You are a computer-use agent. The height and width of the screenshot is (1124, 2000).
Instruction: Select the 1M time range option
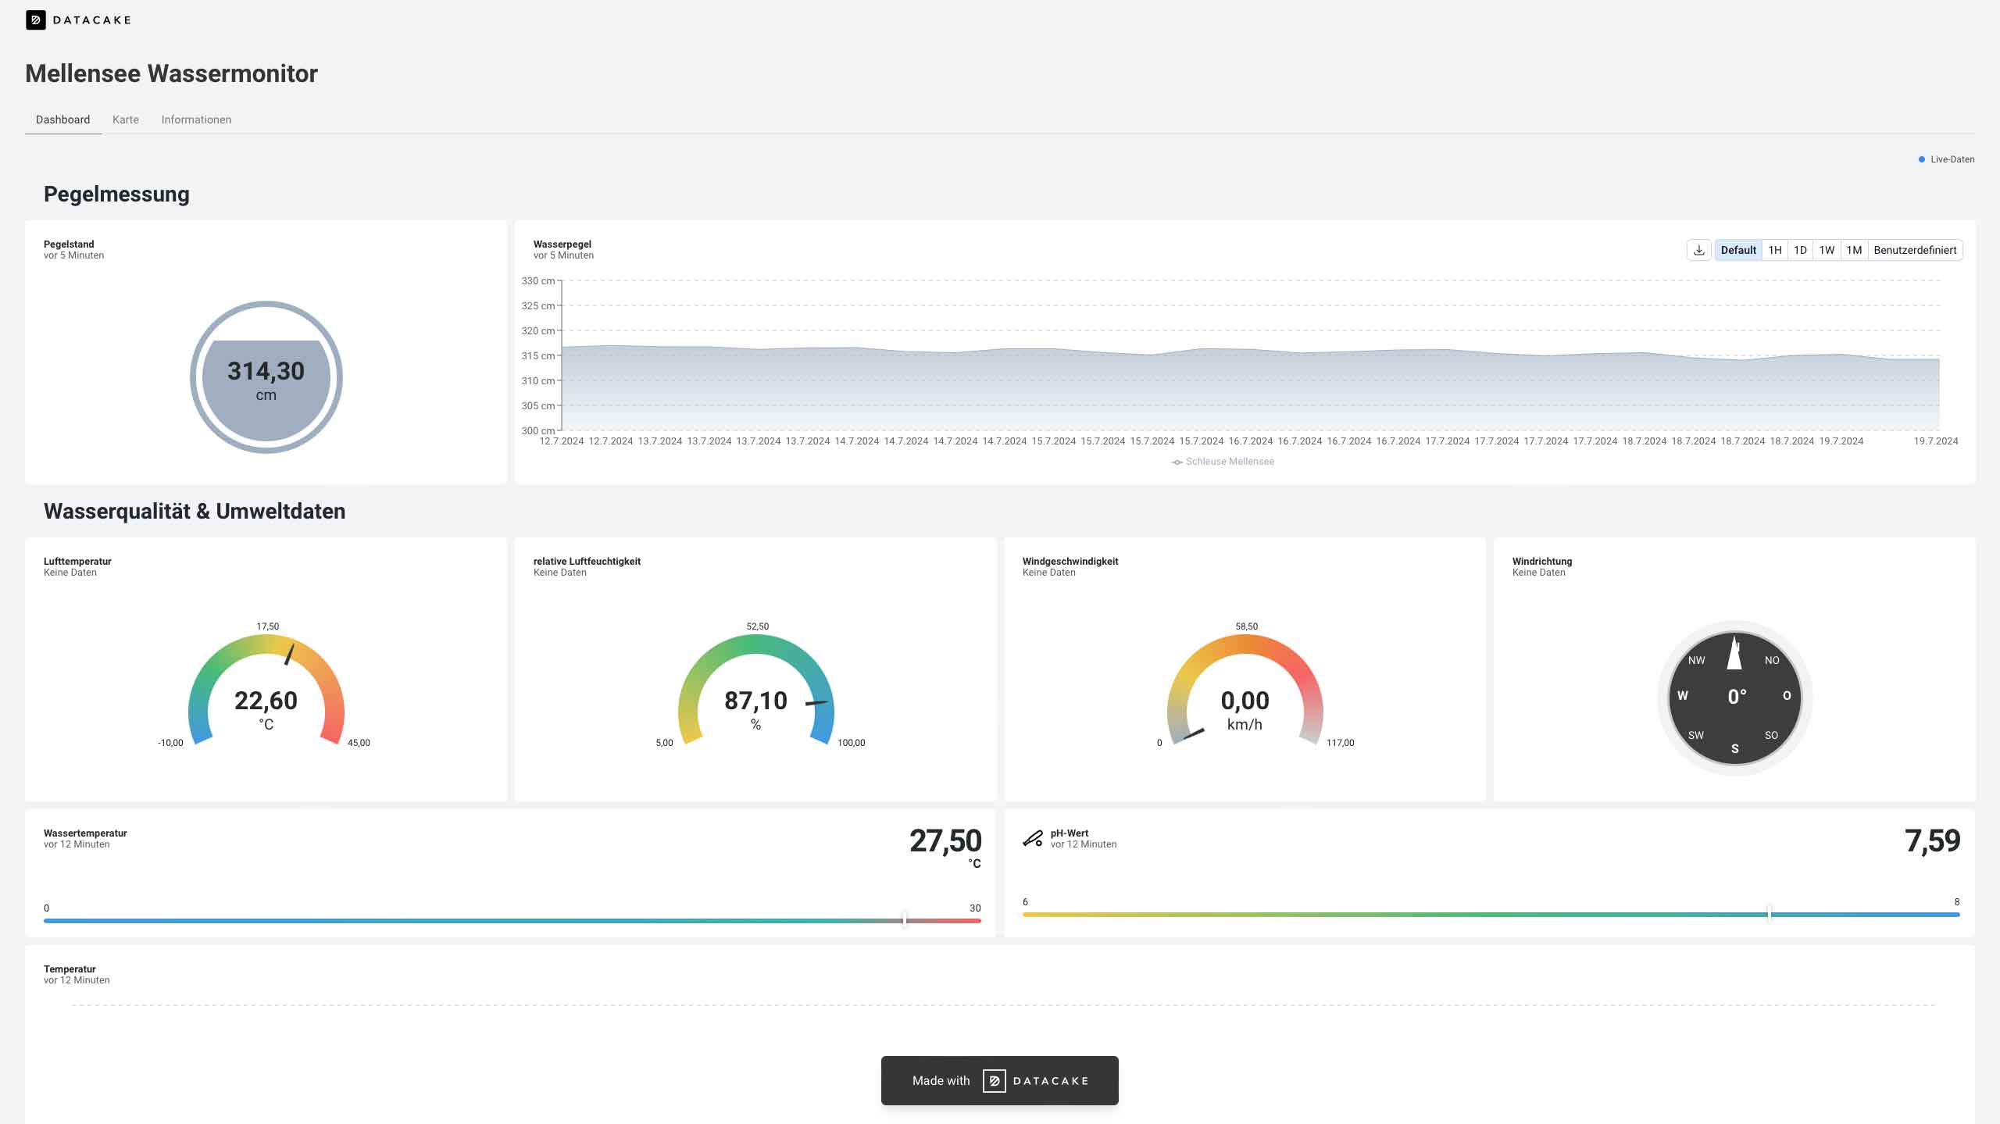point(1854,250)
